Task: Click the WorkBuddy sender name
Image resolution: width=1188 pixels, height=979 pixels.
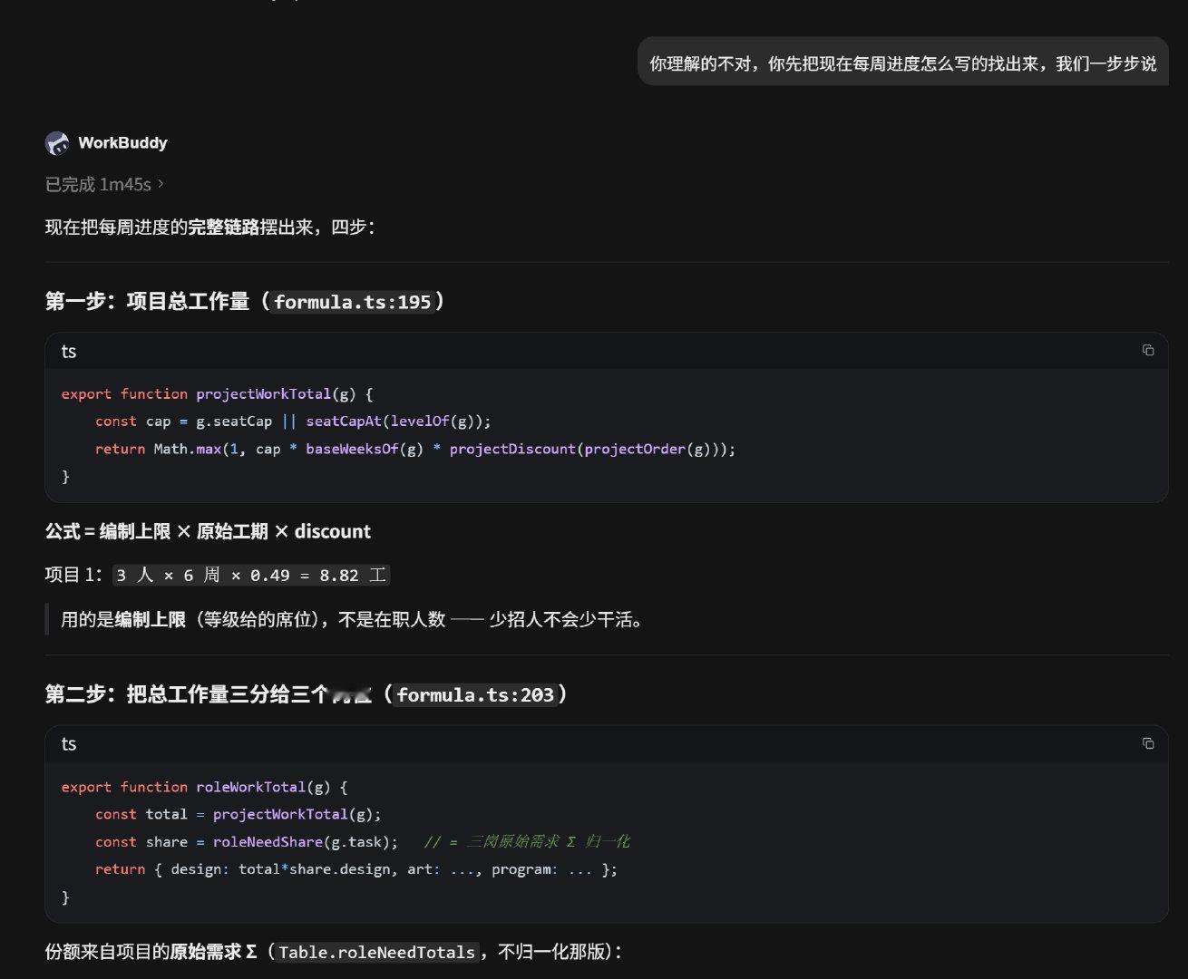Action: pos(122,143)
